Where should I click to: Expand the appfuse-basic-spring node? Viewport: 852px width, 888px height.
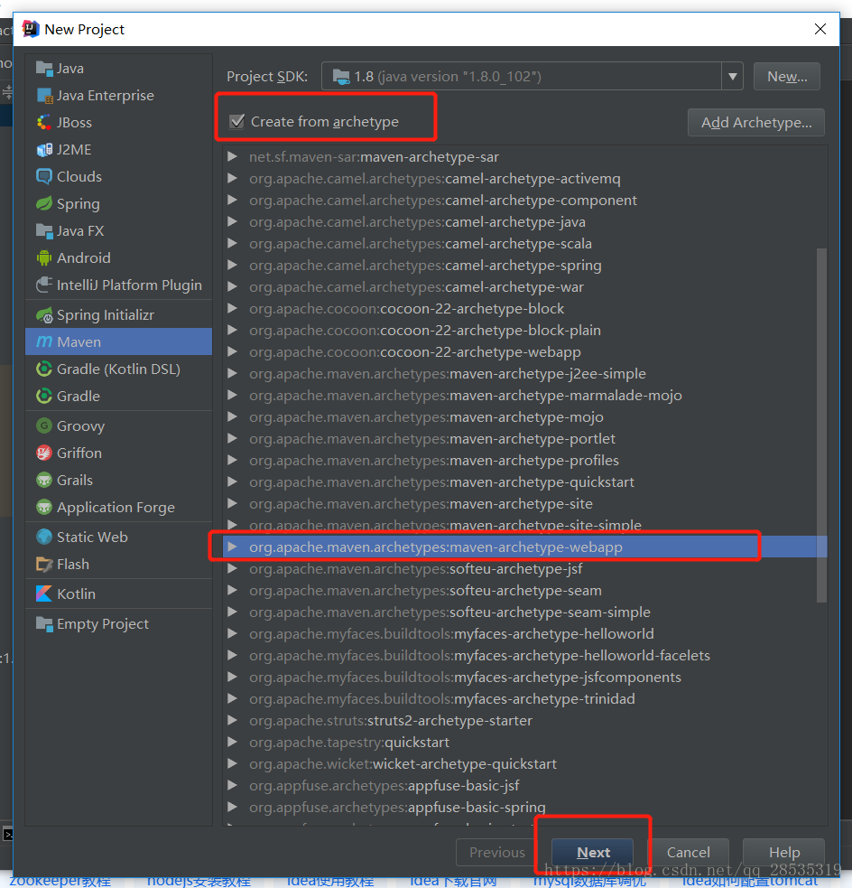(x=232, y=807)
